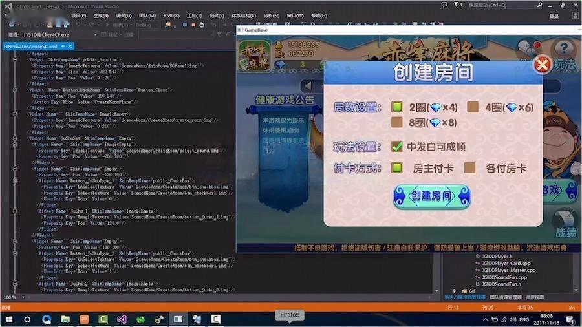Screen dimensions: 582x327
Task: Open File Explorer from the taskbar
Action: pyautogui.click(x=65, y=319)
